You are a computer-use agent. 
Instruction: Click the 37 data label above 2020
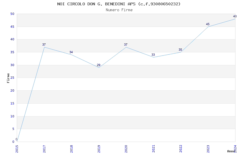(x=126, y=45)
